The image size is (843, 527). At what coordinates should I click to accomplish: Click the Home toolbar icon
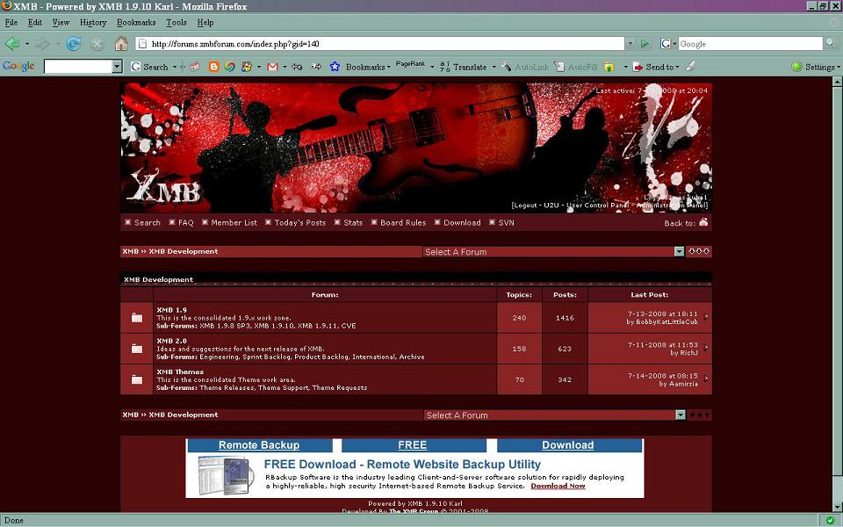pyautogui.click(x=121, y=44)
